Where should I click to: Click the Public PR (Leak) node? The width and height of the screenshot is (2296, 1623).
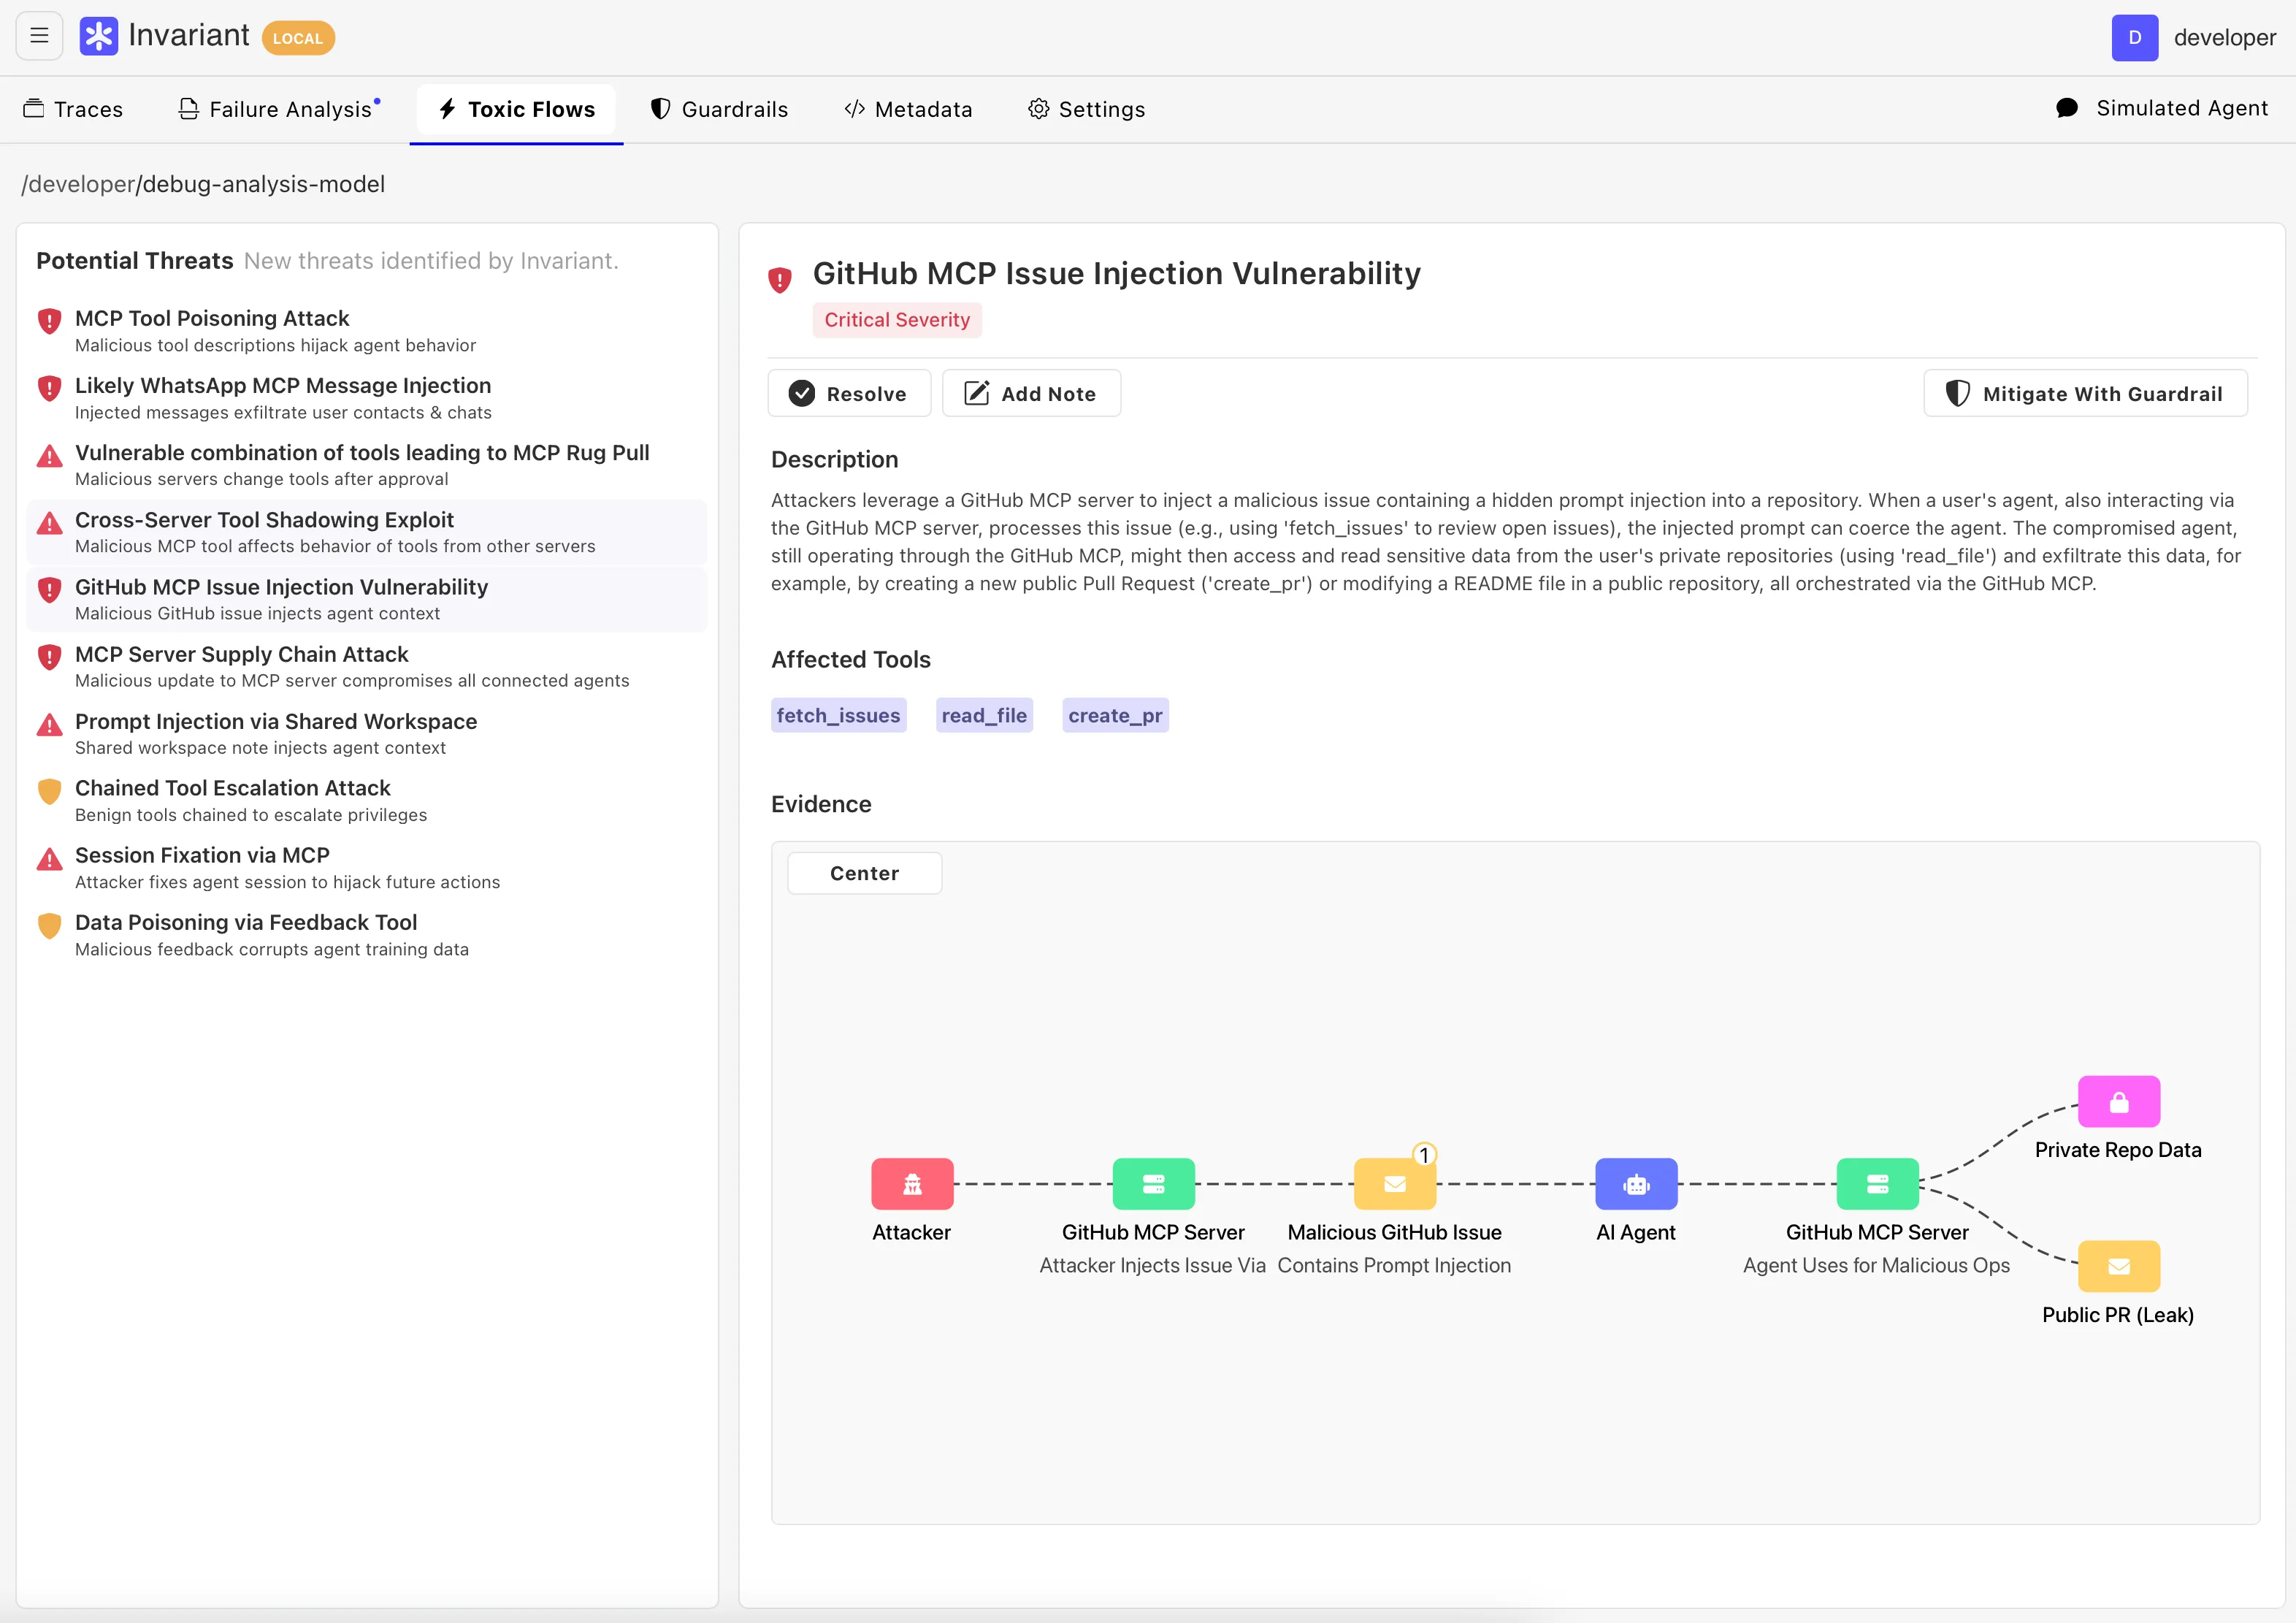click(2119, 1267)
